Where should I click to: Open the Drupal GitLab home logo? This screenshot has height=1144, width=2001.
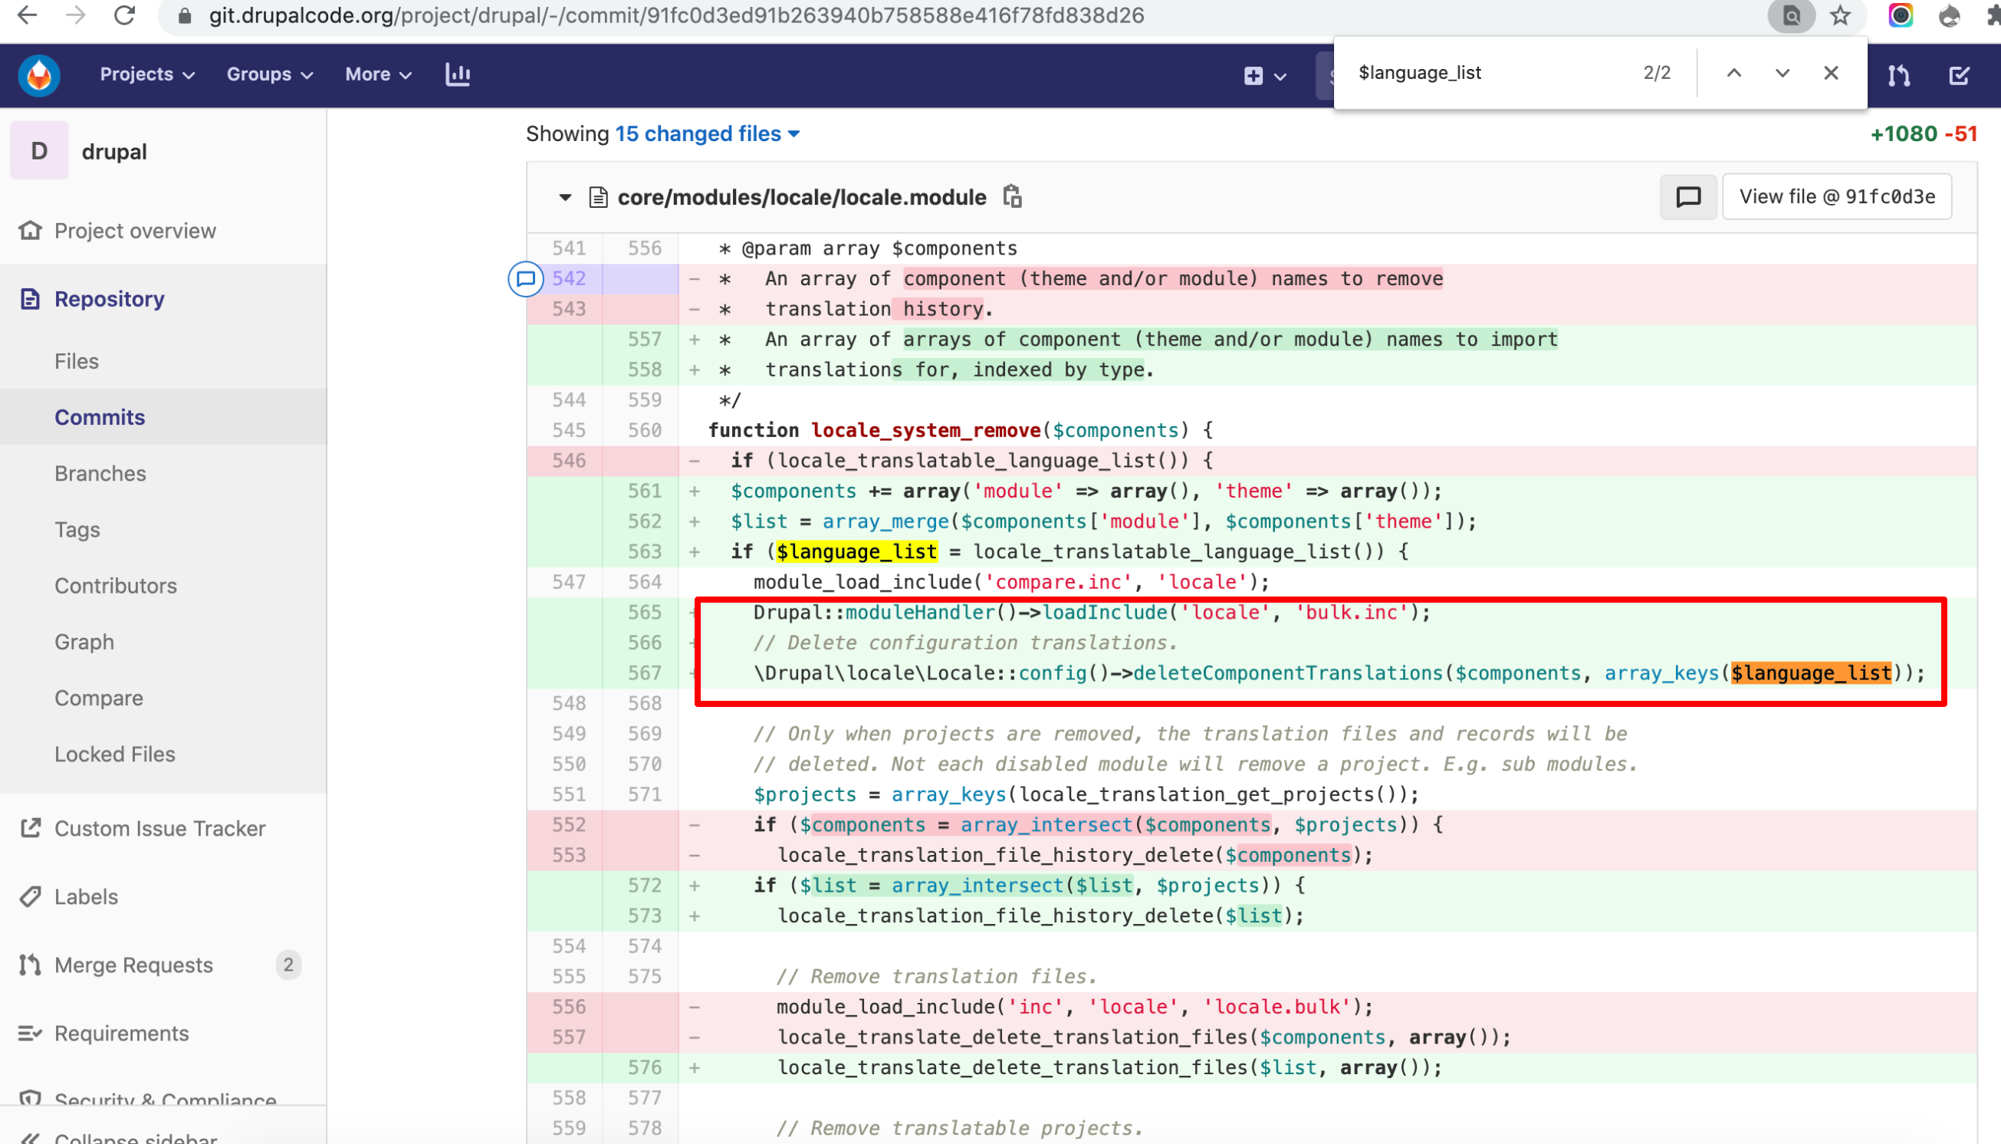pos(38,74)
